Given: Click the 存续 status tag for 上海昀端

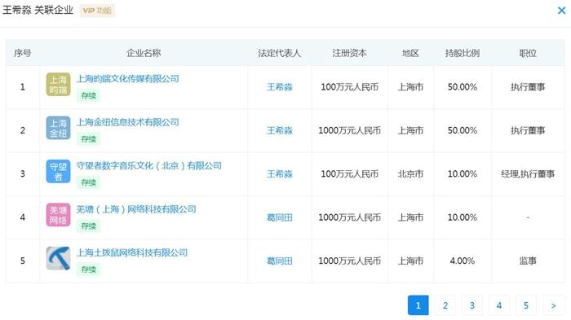Looking at the screenshot, I should click(x=88, y=95).
